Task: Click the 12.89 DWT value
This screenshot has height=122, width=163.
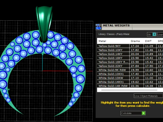Action: (x=149, y=54)
